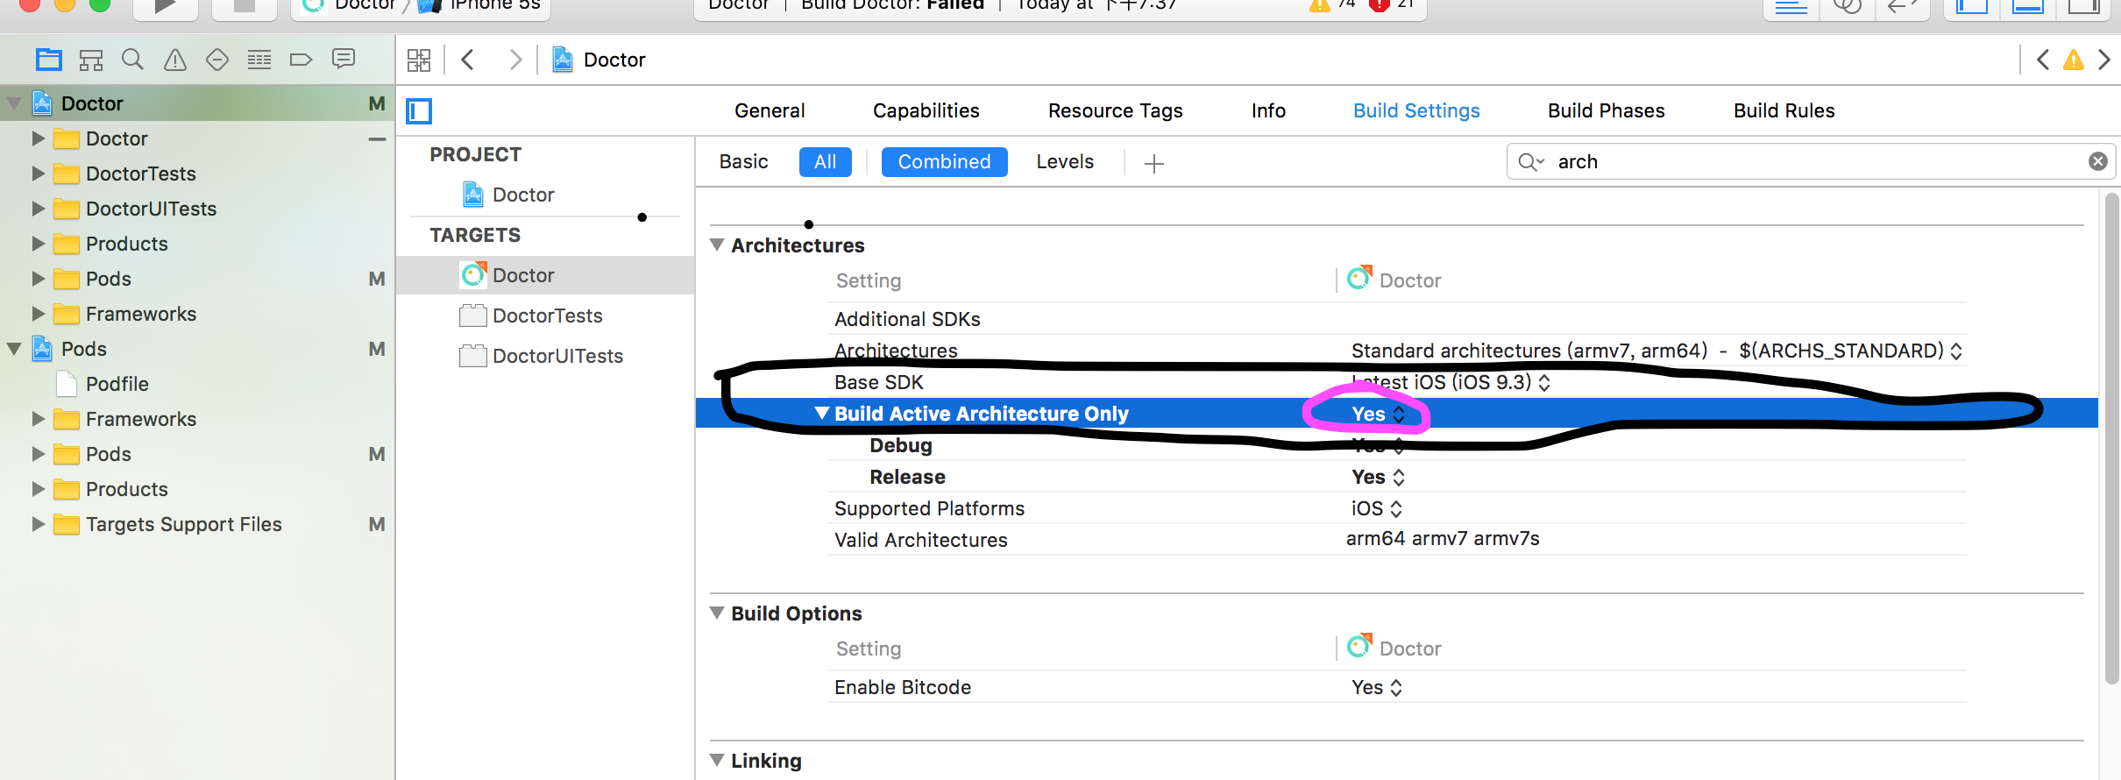
Task: Click the Additional SDKs setting row
Action: tap(1396, 319)
